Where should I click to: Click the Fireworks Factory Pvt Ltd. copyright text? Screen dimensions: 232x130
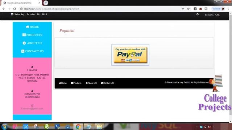click(187, 82)
